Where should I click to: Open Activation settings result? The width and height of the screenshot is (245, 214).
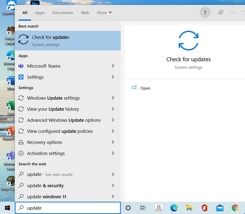[x=68, y=153]
